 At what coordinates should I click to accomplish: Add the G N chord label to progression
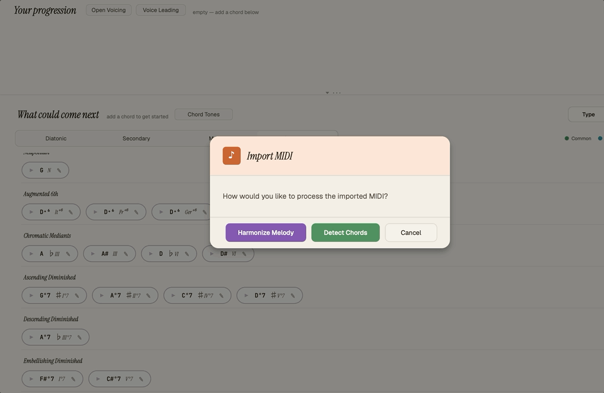[x=45, y=170]
